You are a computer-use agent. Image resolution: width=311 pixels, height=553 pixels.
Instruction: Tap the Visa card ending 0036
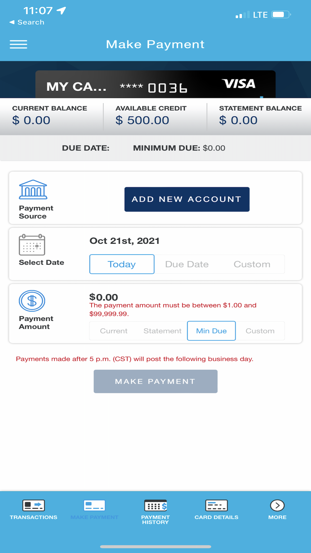[155, 85]
